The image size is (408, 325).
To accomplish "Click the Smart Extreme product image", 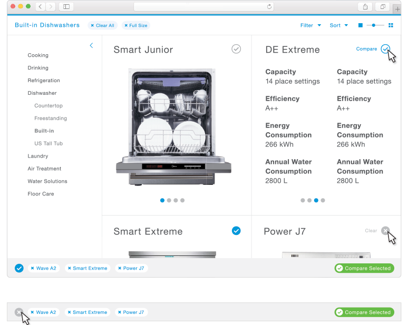I will (x=172, y=254).
